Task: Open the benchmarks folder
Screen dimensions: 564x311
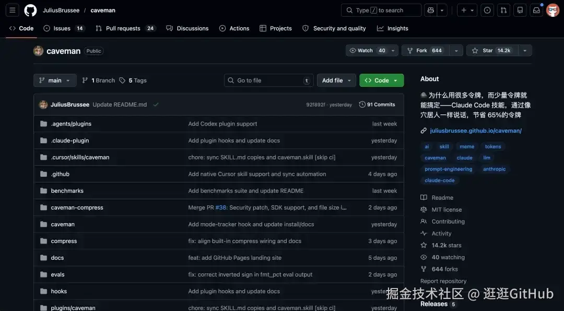Action: click(x=67, y=191)
